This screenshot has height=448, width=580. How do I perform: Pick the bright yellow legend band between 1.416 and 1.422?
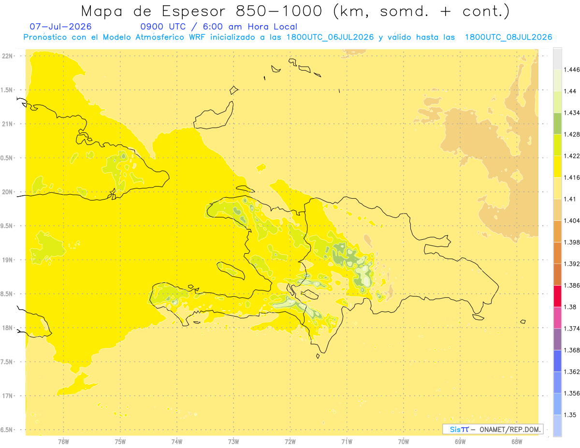[x=557, y=167]
